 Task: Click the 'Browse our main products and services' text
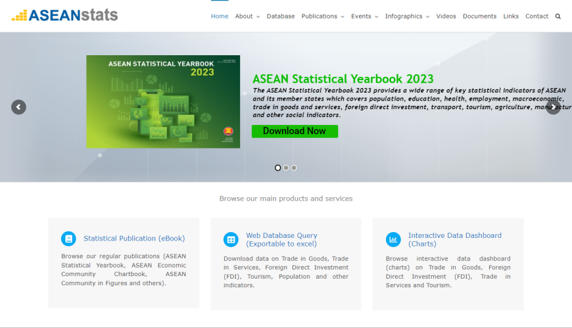coord(286,199)
